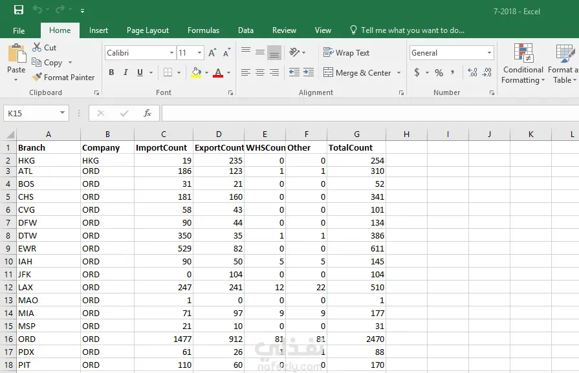This screenshot has width=579, height=373.
Task: Select Align Left icon
Action: tap(246, 72)
